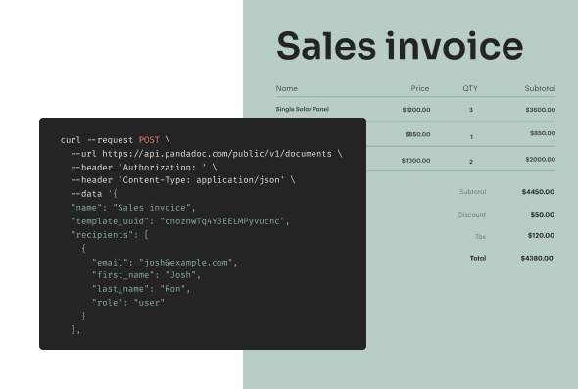Click the 'Authorization:' header line
Image resolution: width=578 pixels, height=389 pixels.
point(144,168)
